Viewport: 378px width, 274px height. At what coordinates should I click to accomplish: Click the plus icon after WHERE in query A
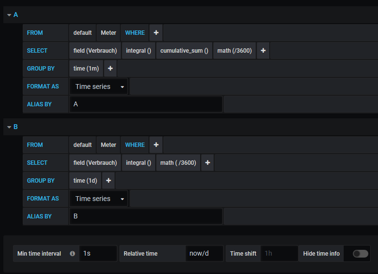(156, 33)
